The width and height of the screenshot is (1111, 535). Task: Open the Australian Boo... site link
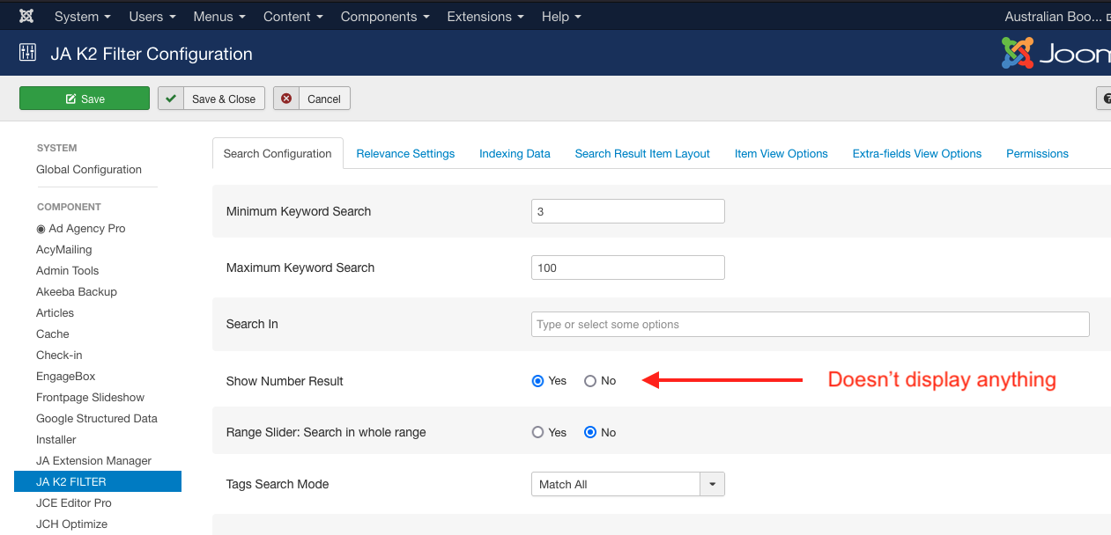tap(1055, 17)
